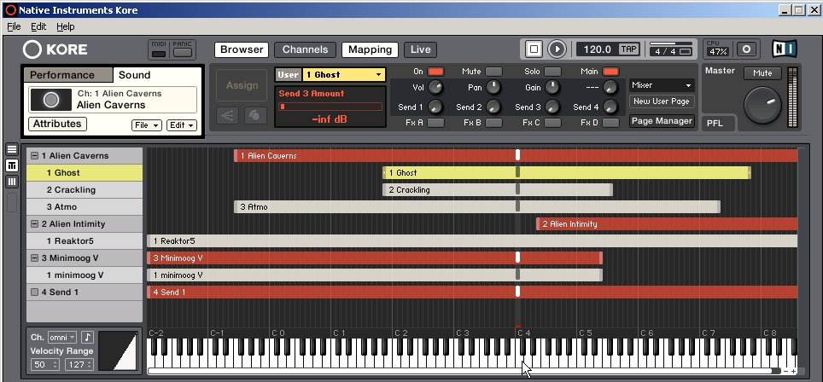Click the Master volume knob

click(762, 106)
